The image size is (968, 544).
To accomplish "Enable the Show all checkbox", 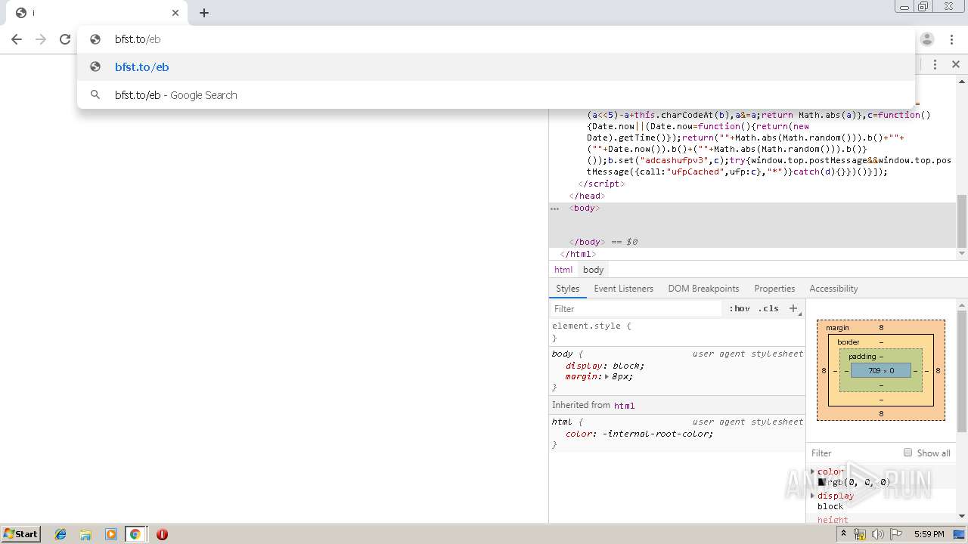I will pos(907,453).
